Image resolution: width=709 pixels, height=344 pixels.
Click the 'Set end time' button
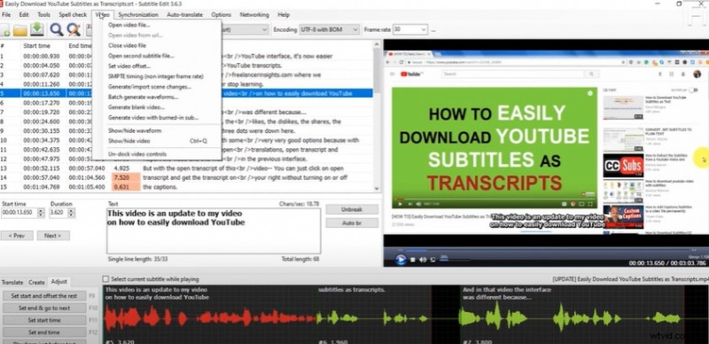(x=44, y=332)
